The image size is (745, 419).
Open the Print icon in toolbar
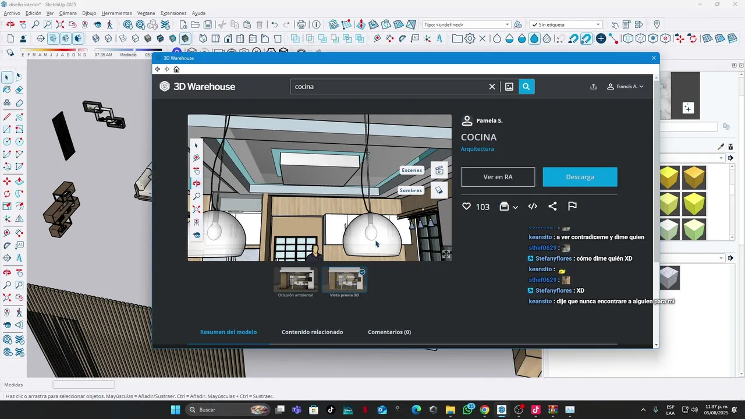tap(301, 25)
